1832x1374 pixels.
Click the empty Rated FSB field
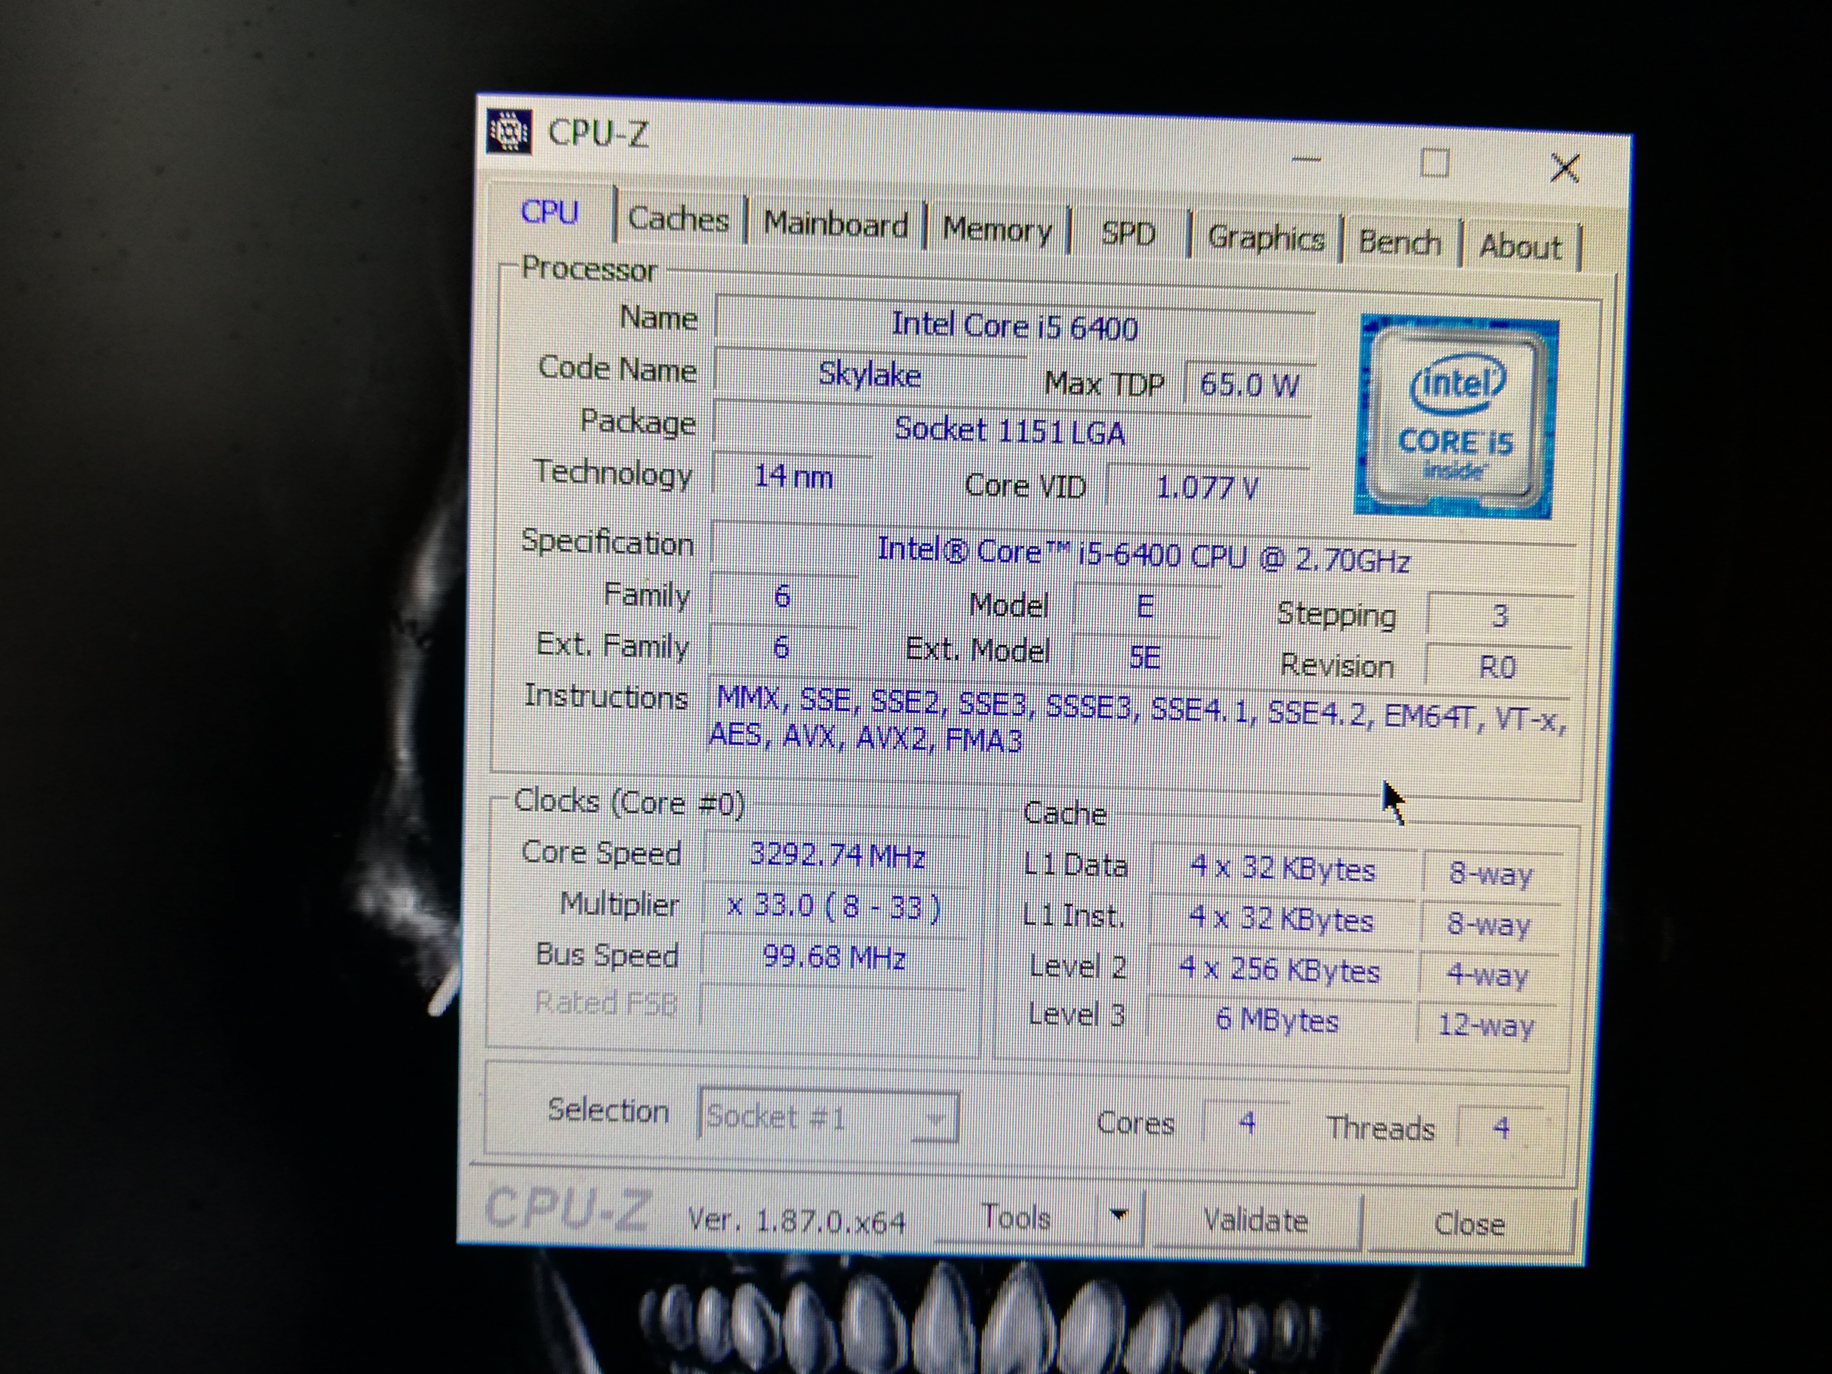point(833,1005)
